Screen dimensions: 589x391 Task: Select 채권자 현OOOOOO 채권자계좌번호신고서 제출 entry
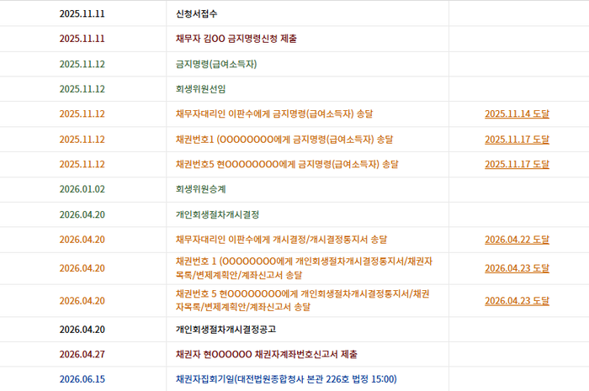click(x=267, y=354)
